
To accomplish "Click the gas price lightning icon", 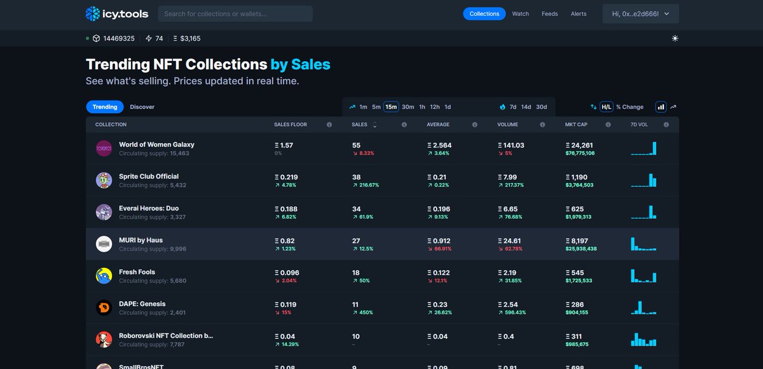I will (149, 38).
